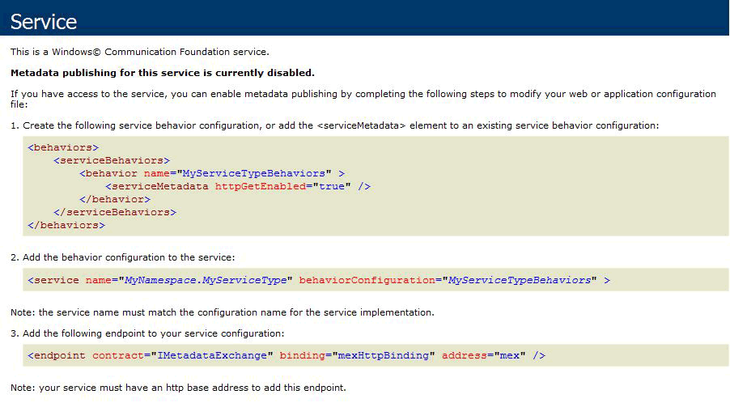Click the opening <serviceBehaviors> code line

click(111, 160)
